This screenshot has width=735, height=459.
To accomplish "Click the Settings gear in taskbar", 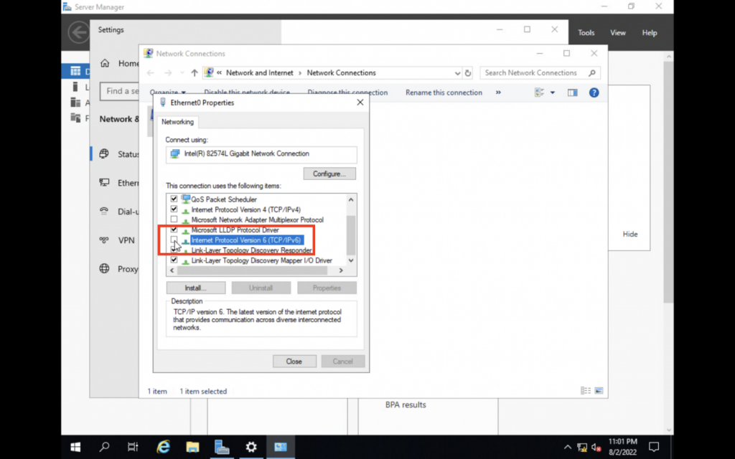I will (x=251, y=447).
